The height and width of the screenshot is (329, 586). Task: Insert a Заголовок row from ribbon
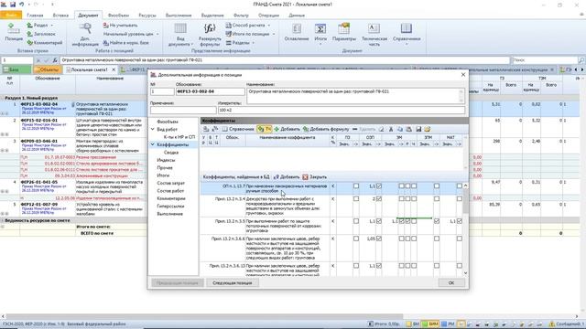pyautogui.click(x=41, y=34)
